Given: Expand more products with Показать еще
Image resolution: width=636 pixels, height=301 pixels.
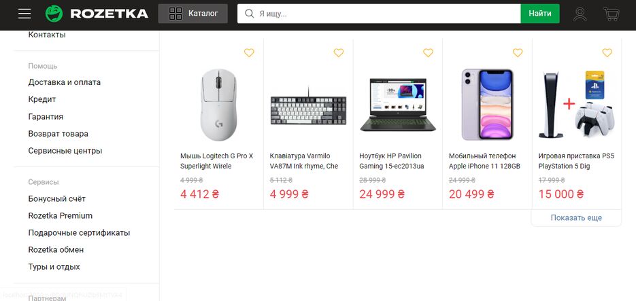Looking at the screenshot, I should [x=576, y=218].
